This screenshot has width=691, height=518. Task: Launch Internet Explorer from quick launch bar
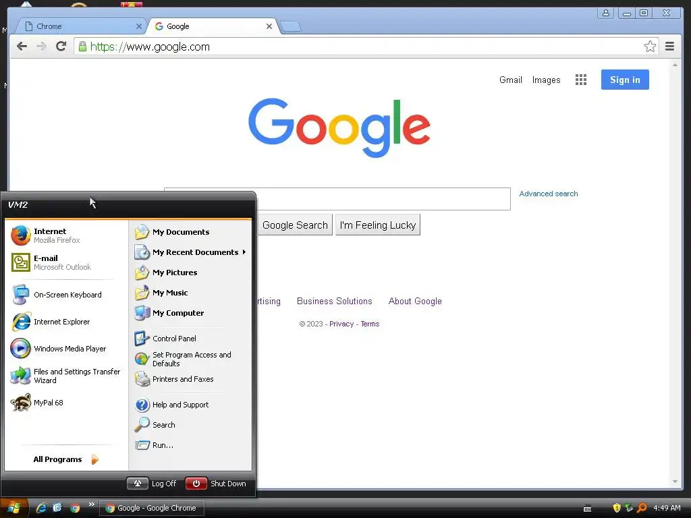41,508
